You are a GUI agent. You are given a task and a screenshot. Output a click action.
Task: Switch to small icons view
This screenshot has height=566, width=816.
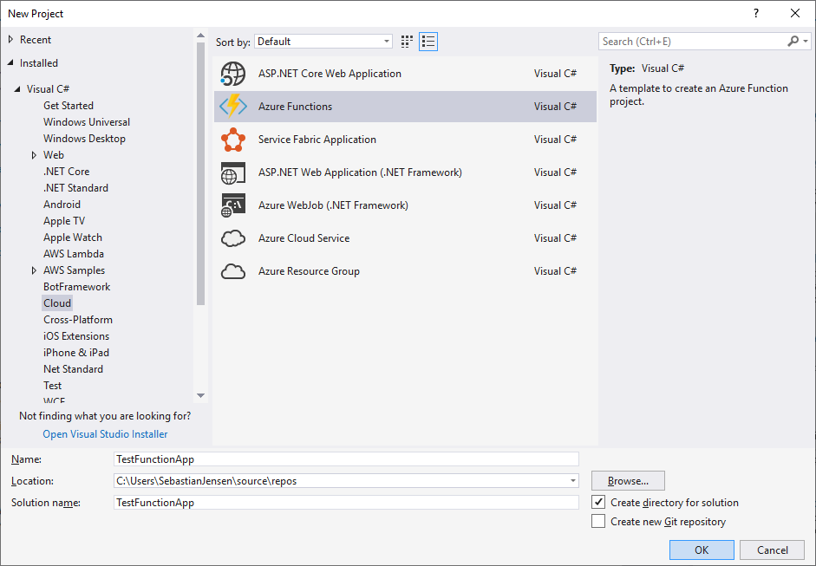pyautogui.click(x=408, y=42)
